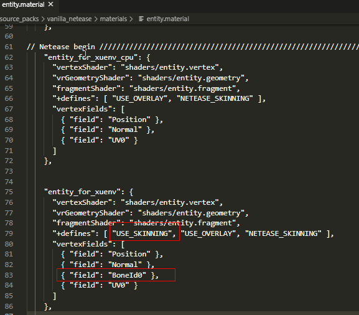This screenshot has width=359, height=315.
Task: Close the entity.material tab
Action: pyautogui.click(x=51, y=4)
